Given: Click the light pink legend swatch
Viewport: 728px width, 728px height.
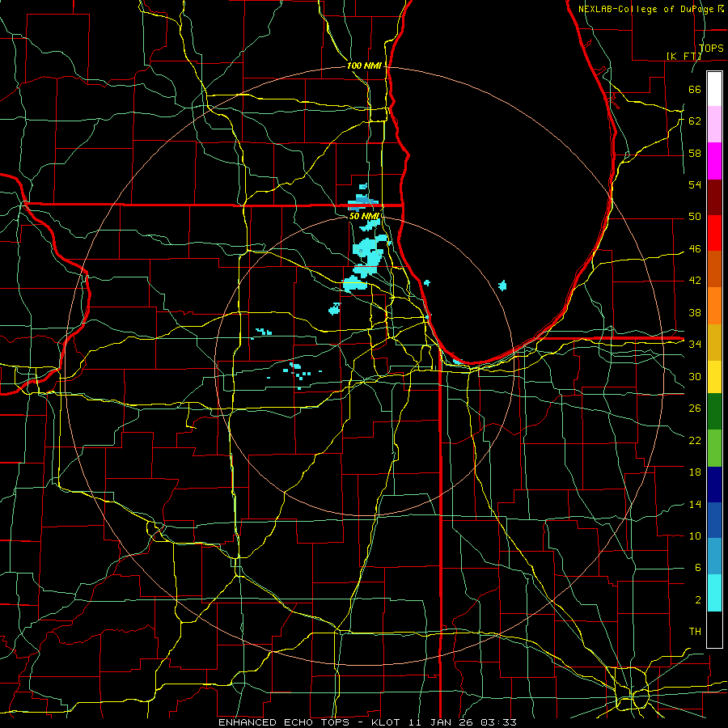Looking at the screenshot, I should (714, 125).
